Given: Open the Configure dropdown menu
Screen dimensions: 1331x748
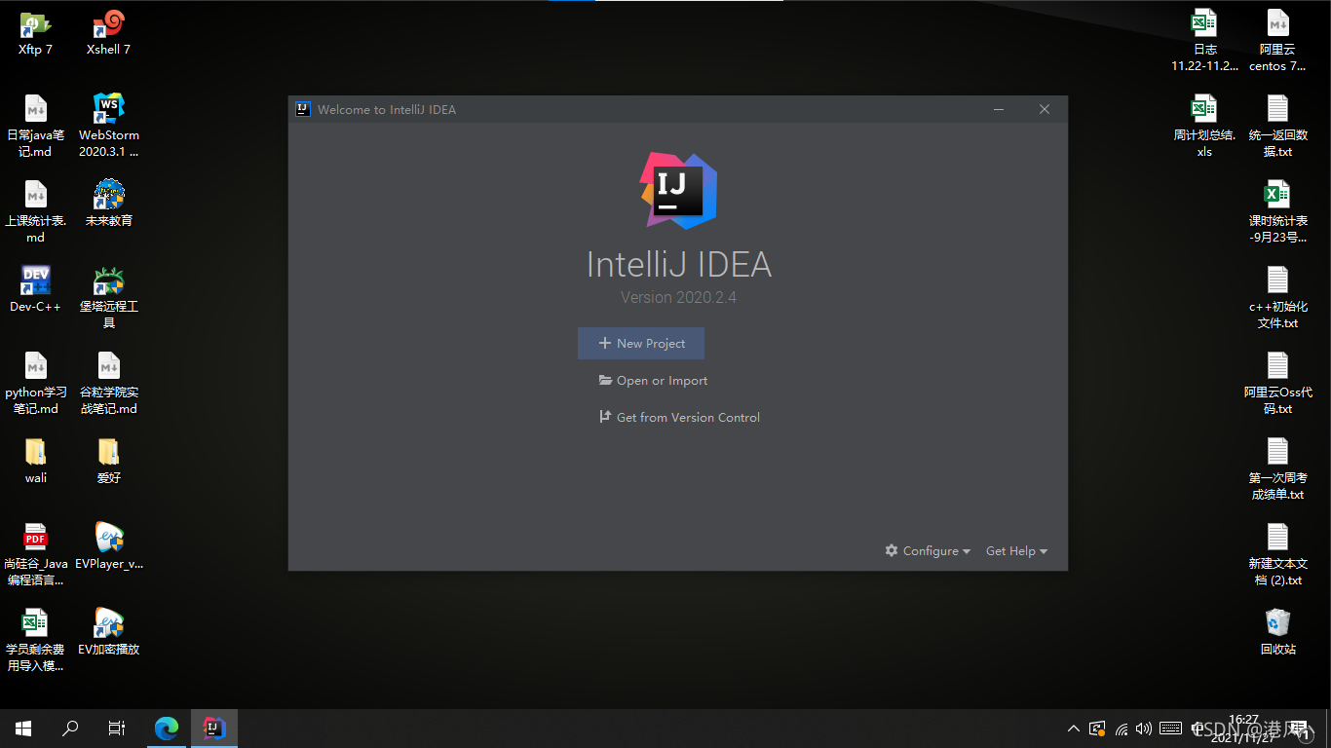Looking at the screenshot, I should click(x=928, y=551).
